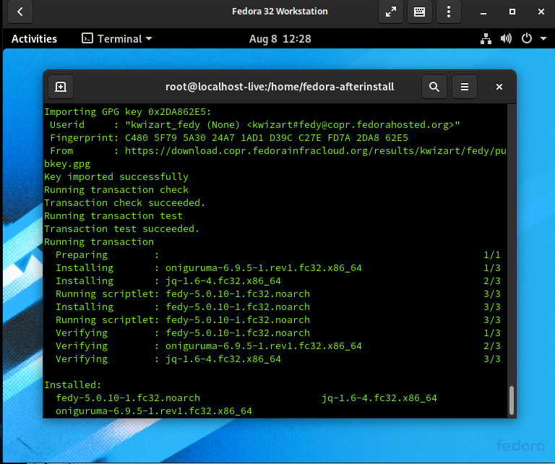Click the Fedora 32 Workstation title
This screenshot has height=464, width=555.
pyautogui.click(x=280, y=12)
